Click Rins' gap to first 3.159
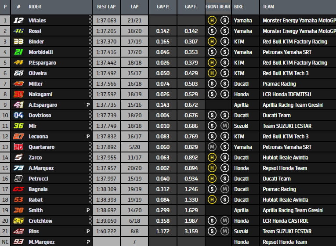The height and width of the screenshot is (246, 336). (191, 232)
